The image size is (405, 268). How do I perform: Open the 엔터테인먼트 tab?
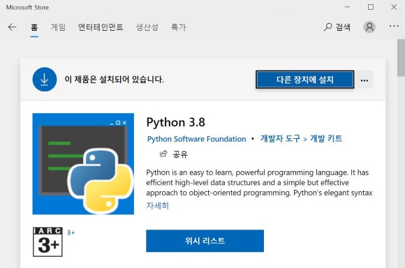[101, 27]
